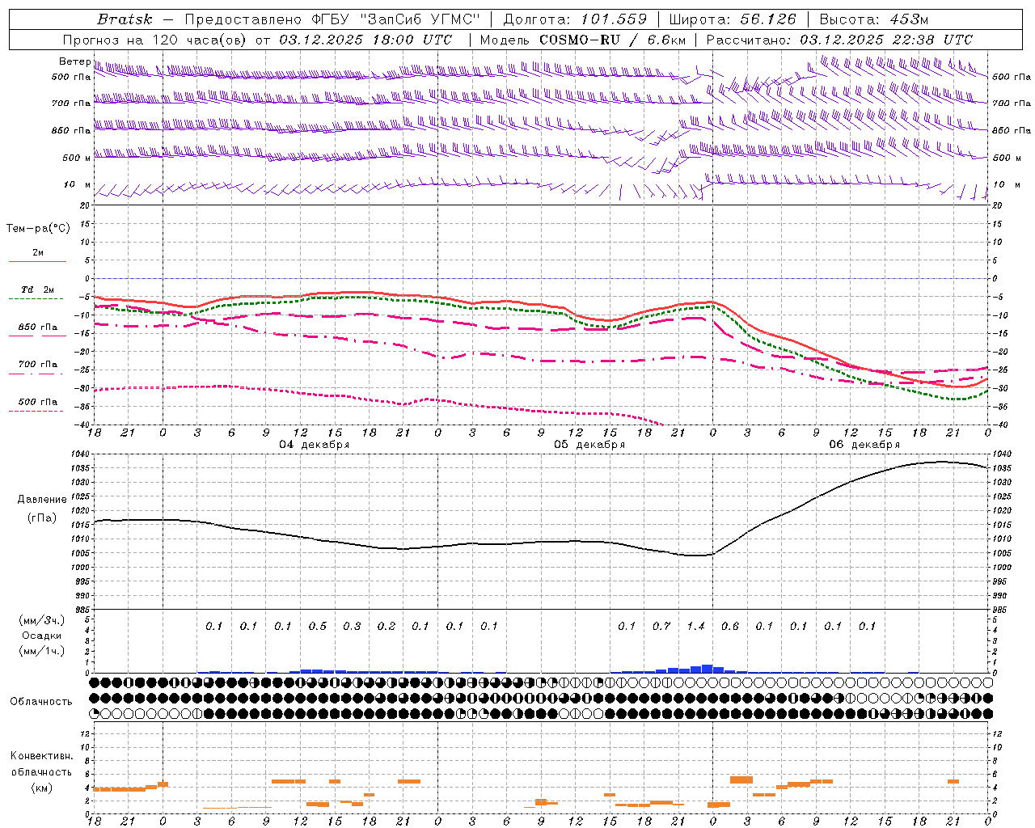Click the 'Td 2м' dew point legend entry
This screenshot has width=1035, height=828.
pos(38,289)
